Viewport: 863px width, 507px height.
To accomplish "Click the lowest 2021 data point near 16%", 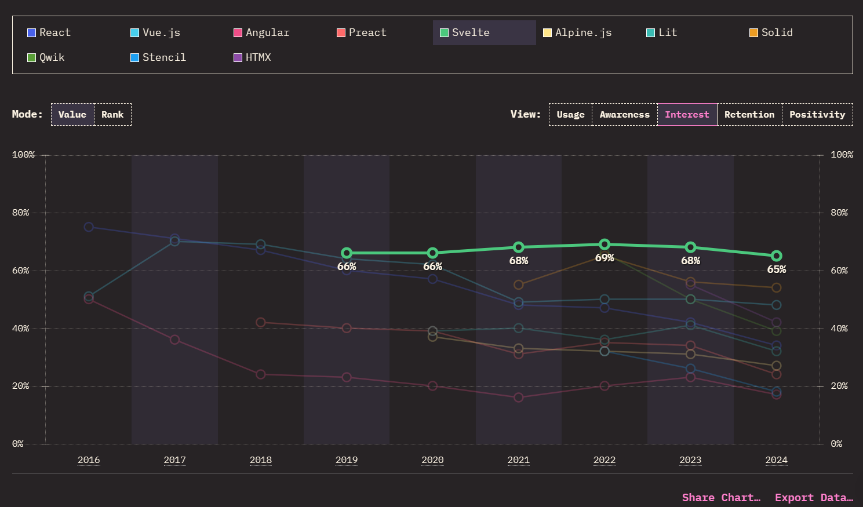I will pyautogui.click(x=519, y=397).
